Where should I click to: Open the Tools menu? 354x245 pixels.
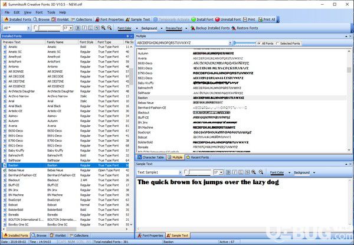click(x=51, y=12)
